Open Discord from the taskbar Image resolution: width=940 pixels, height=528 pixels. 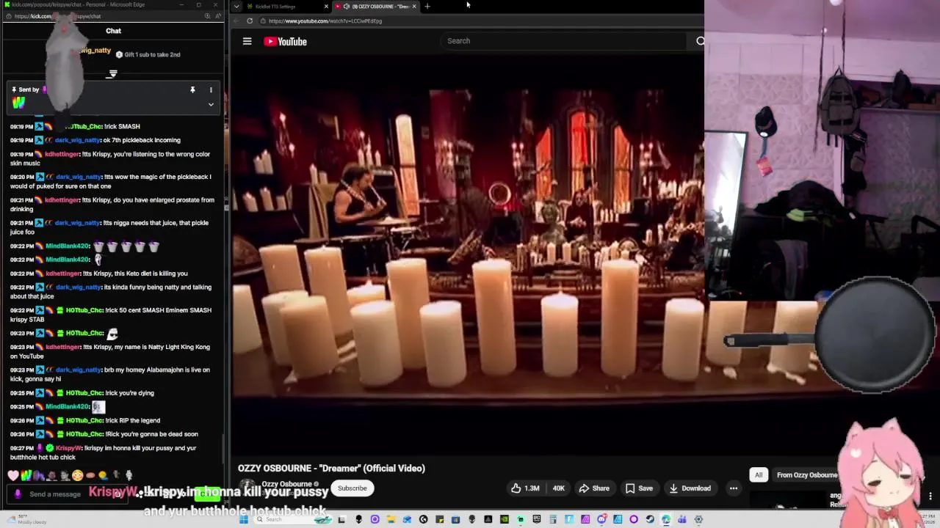coord(601,519)
